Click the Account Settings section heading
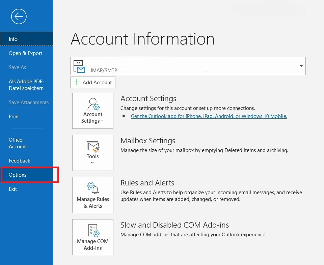This screenshot has width=324, height=265. click(x=148, y=98)
